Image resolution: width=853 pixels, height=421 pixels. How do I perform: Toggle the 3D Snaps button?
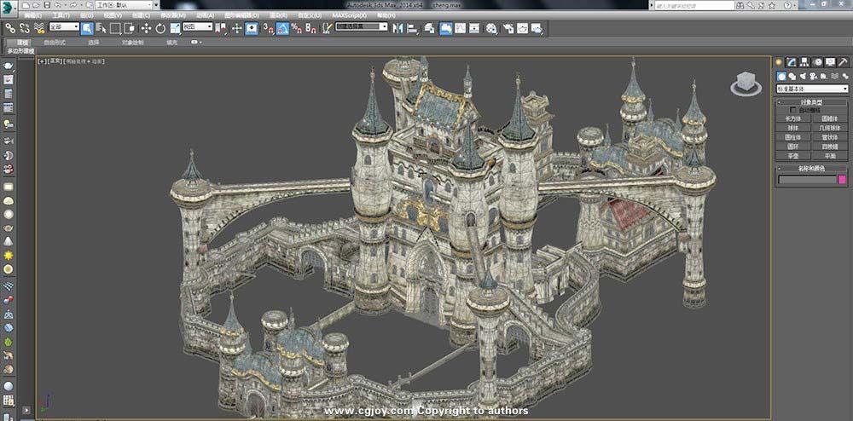coord(267,28)
